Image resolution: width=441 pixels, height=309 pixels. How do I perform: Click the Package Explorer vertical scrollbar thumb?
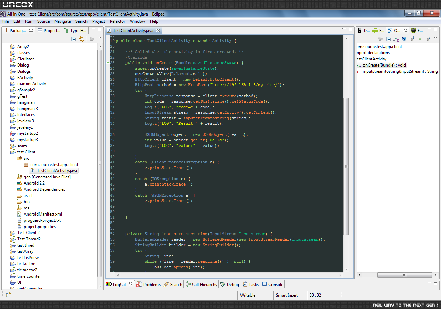[100, 163]
